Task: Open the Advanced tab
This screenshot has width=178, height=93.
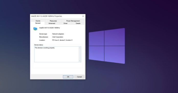Action: [52, 23]
